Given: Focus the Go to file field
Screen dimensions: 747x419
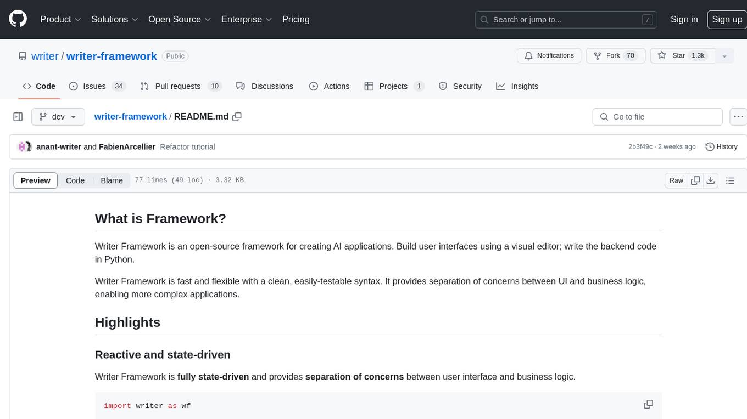Looking at the screenshot, I should 657,117.
